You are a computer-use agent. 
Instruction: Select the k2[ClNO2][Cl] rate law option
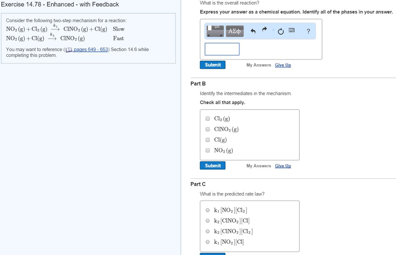(x=208, y=221)
